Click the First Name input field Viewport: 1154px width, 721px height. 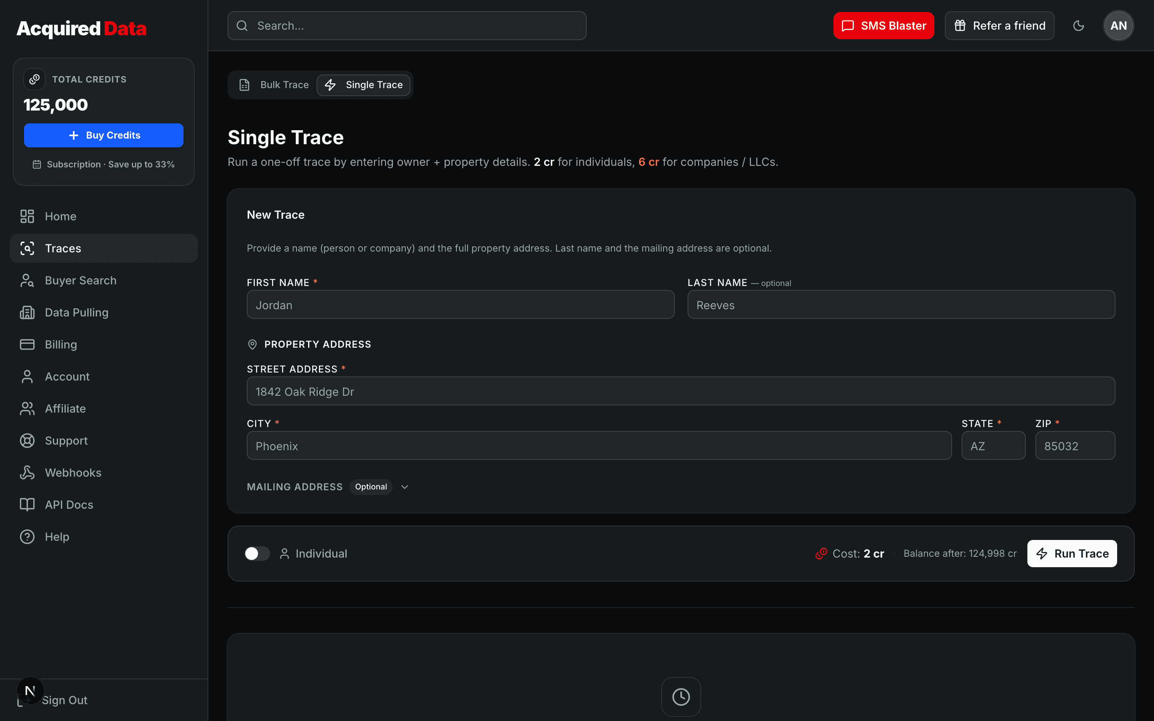461,305
